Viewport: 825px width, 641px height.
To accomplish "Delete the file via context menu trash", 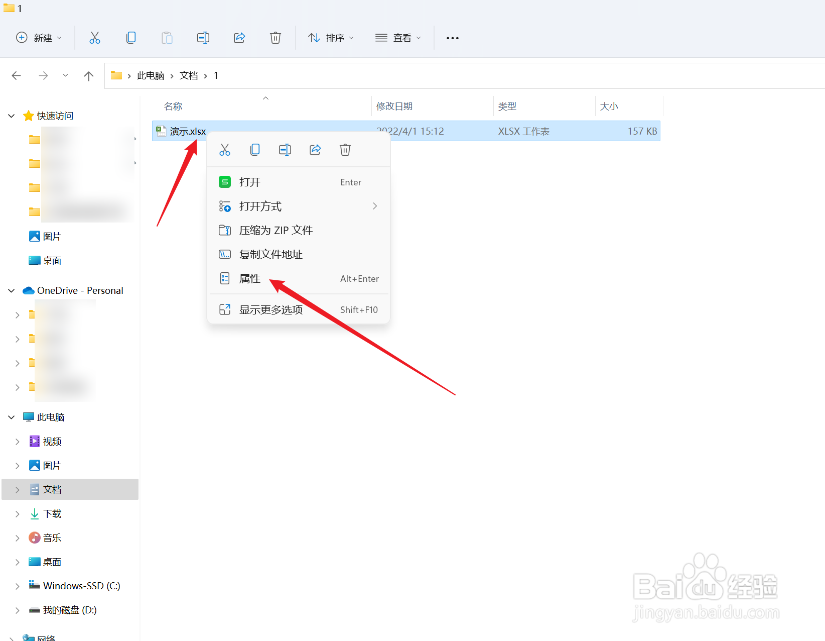I will pos(345,150).
